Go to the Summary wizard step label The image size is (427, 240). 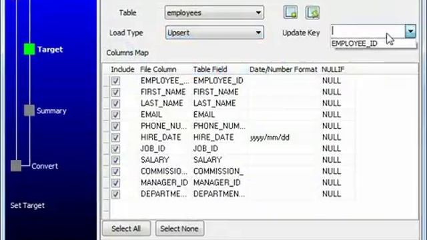coord(51,111)
